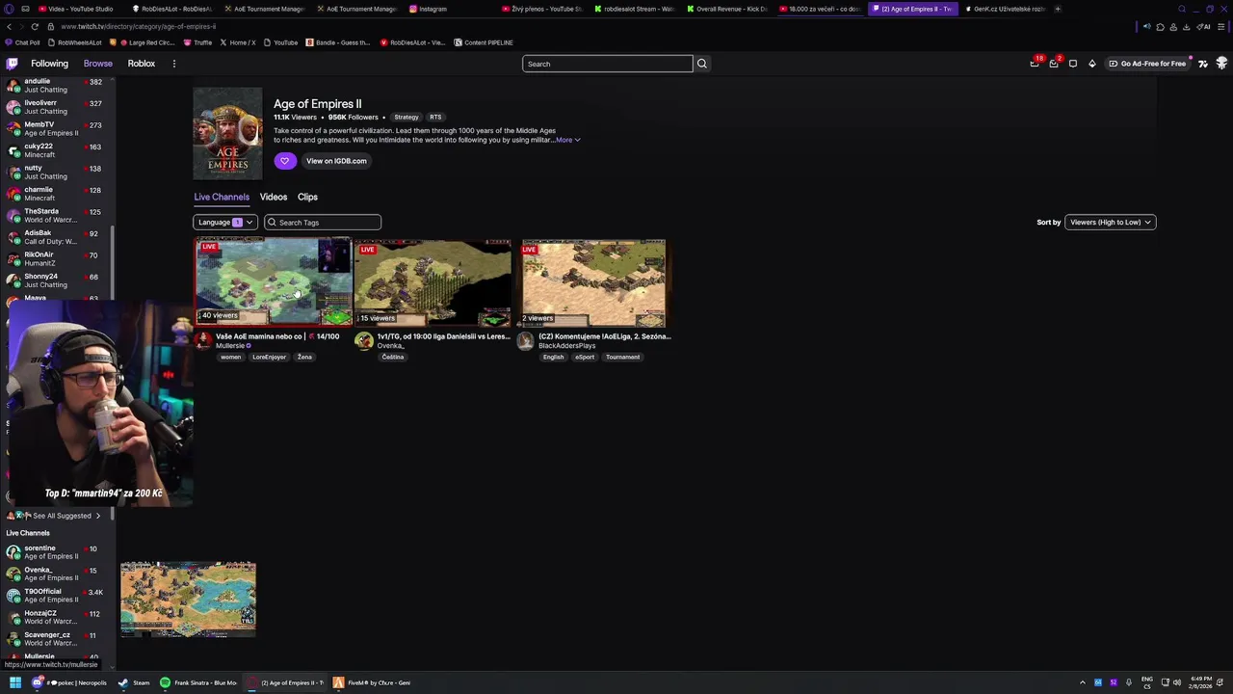
Task: Open Sort by Viewers (High to Low) dropdown
Action: point(1110,223)
